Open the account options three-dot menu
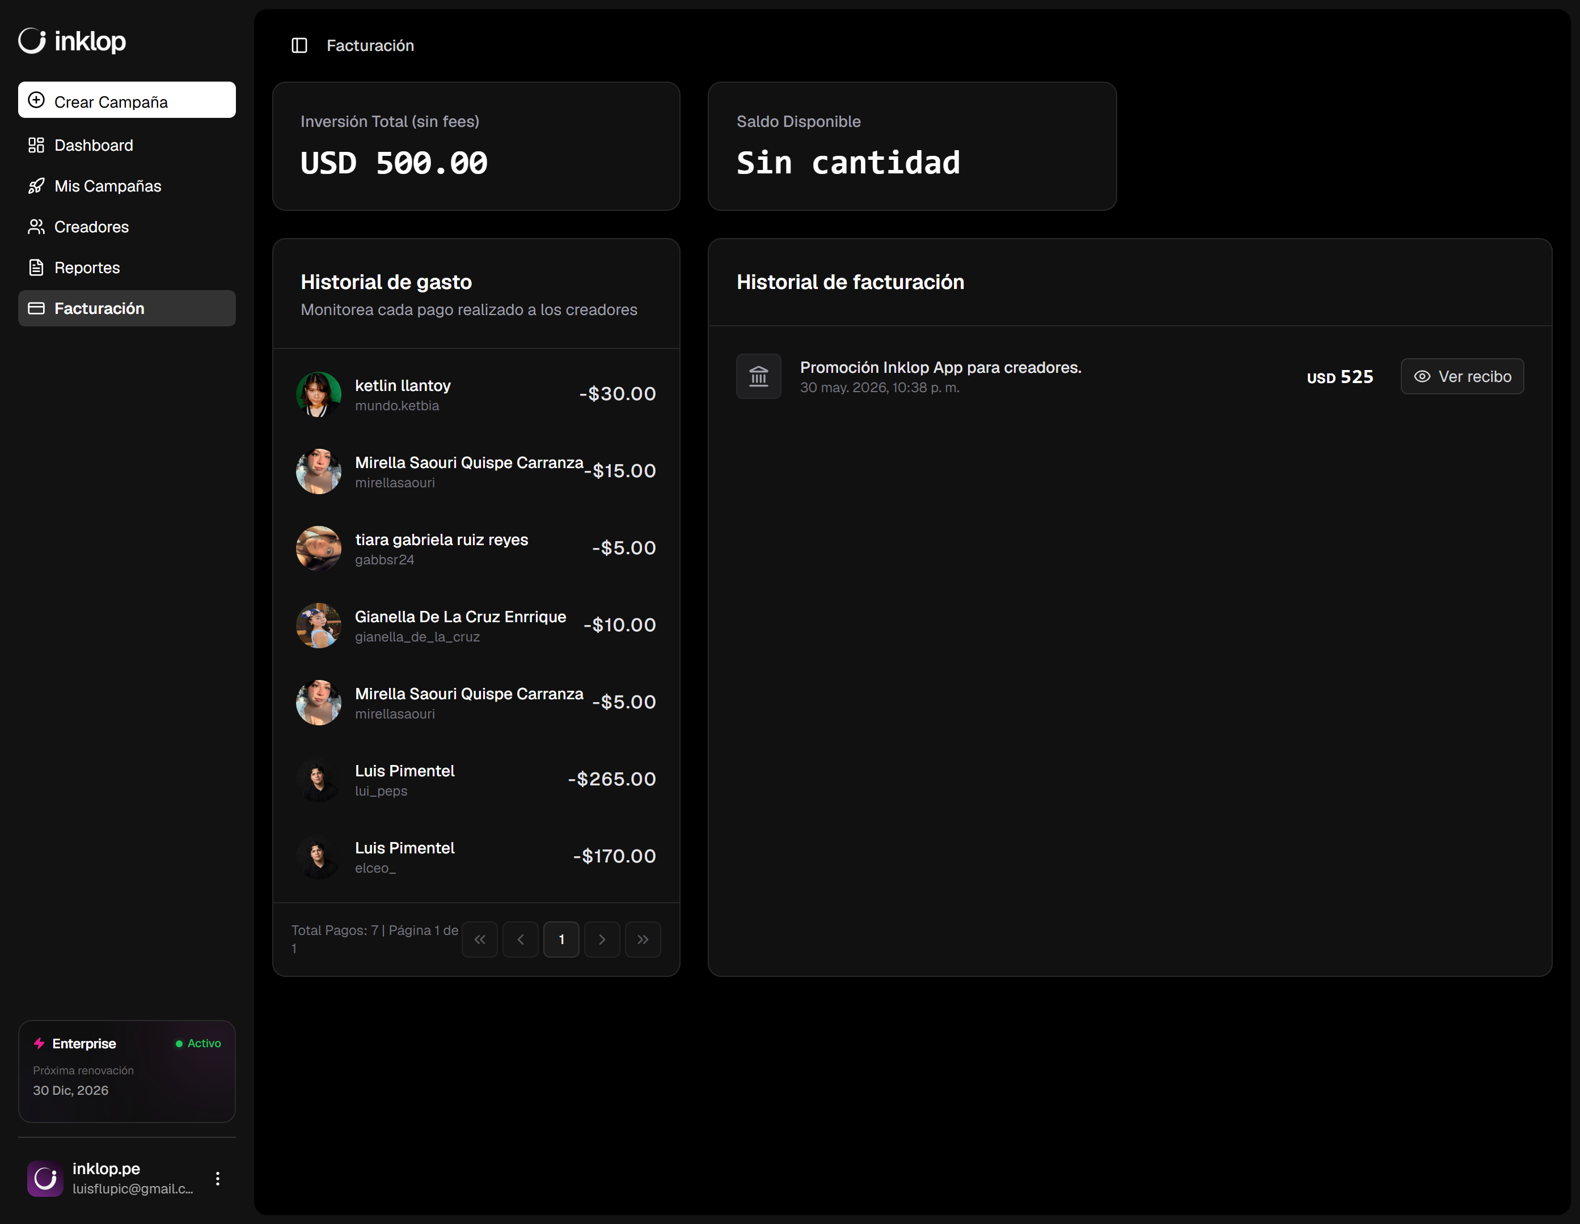 point(218,1179)
